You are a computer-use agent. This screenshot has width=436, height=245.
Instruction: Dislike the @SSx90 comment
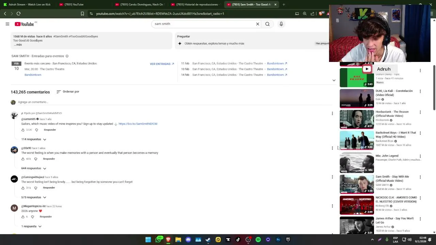[x=35, y=159]
